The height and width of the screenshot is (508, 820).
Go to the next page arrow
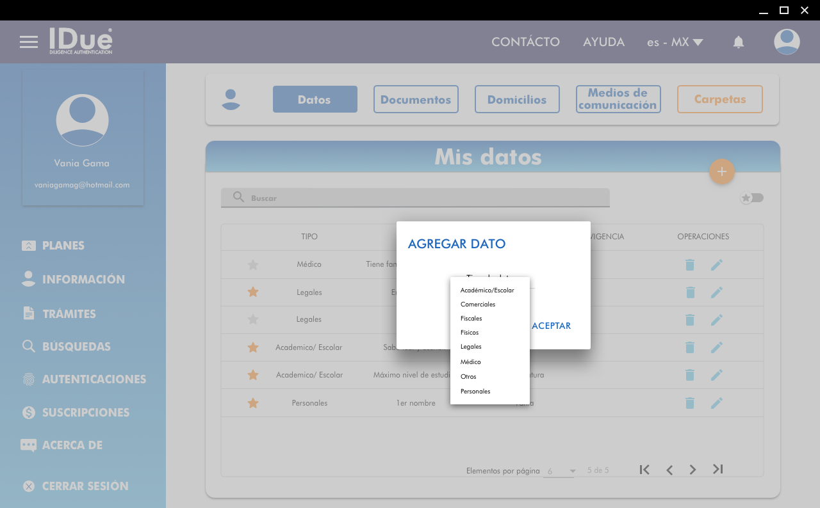693,470
